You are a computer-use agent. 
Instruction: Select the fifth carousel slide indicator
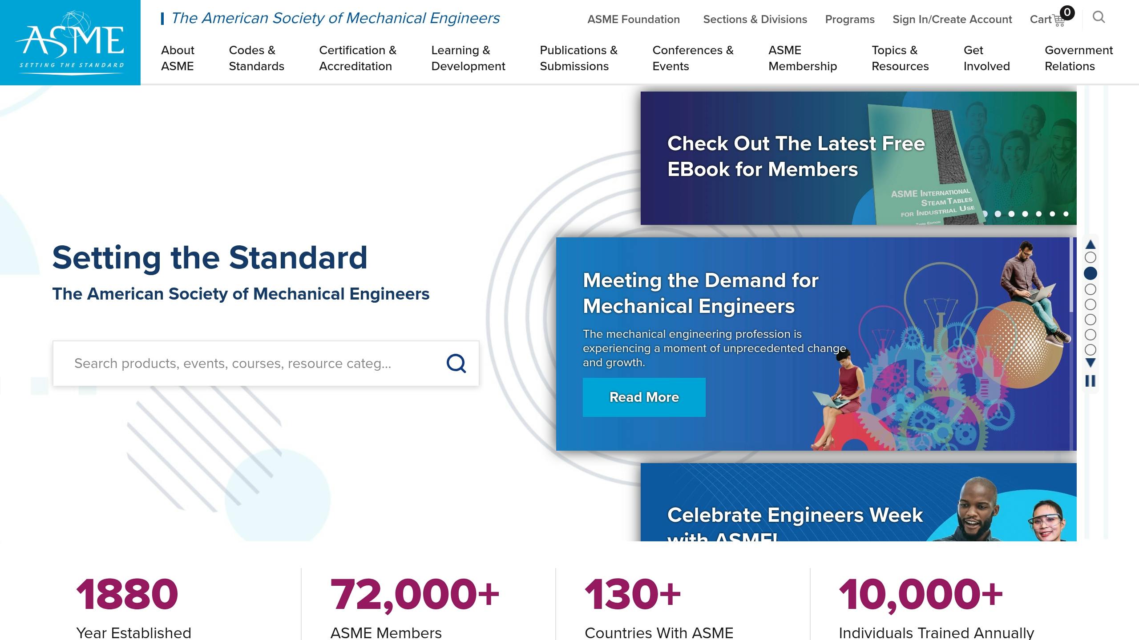pyautogui.click(x=1090, y=320)
